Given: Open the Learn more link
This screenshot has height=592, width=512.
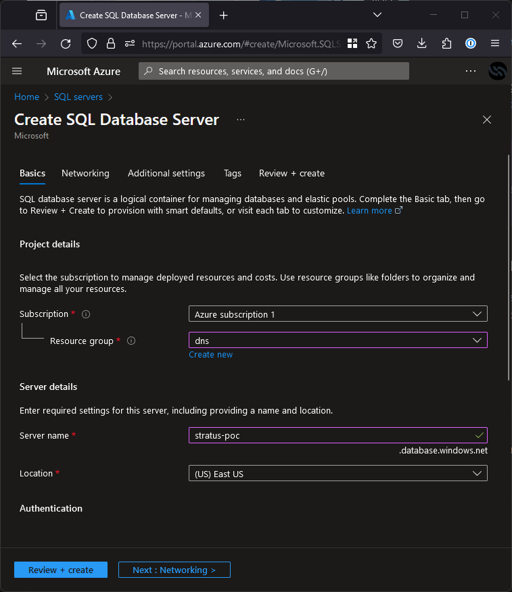Looking at the screenshot, I should [374, 211].
